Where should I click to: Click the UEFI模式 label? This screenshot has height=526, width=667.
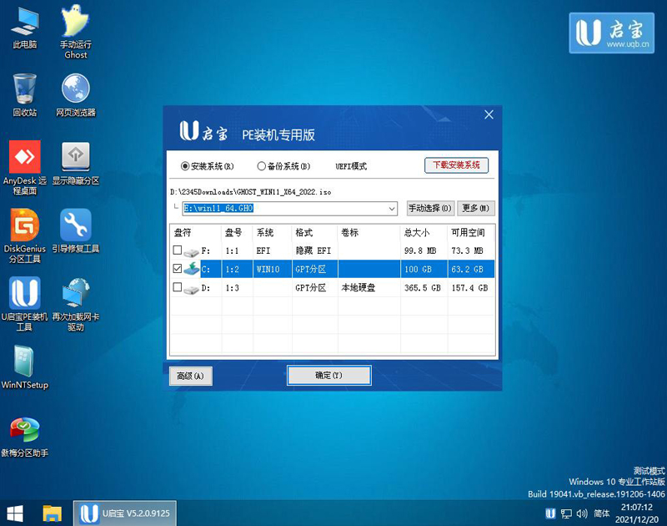[351, 166]
